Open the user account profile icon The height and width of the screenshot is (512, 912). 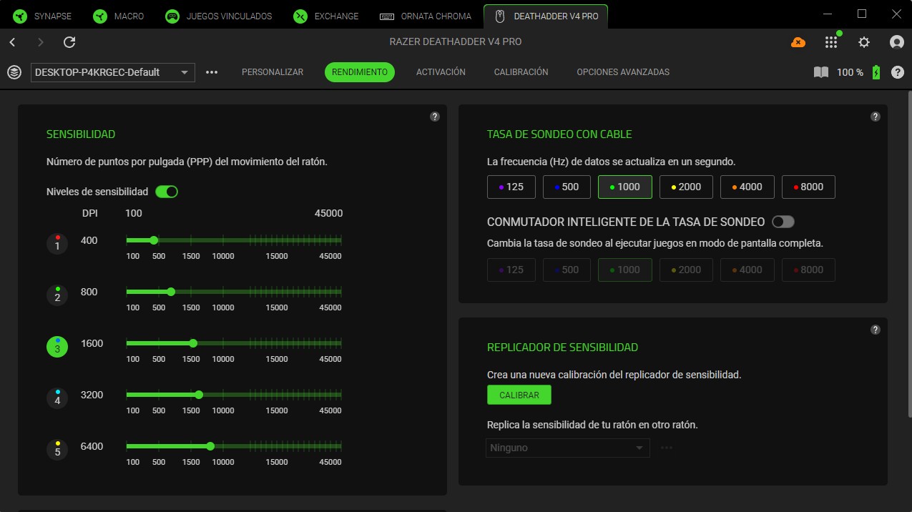(x=896, y=42)
